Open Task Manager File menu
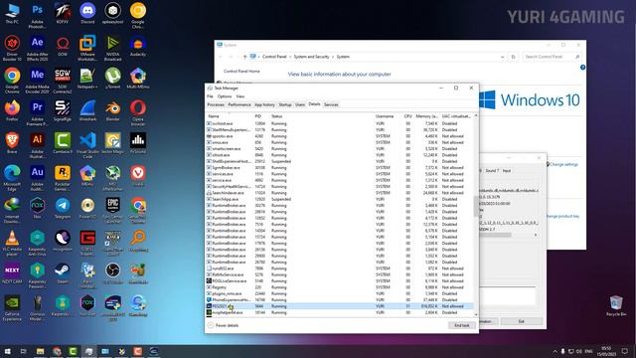The image size is (636, 358). point(210,96)
